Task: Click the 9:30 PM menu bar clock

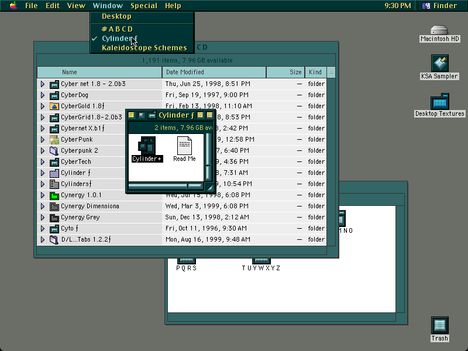Action: click(x=398, y=6)
